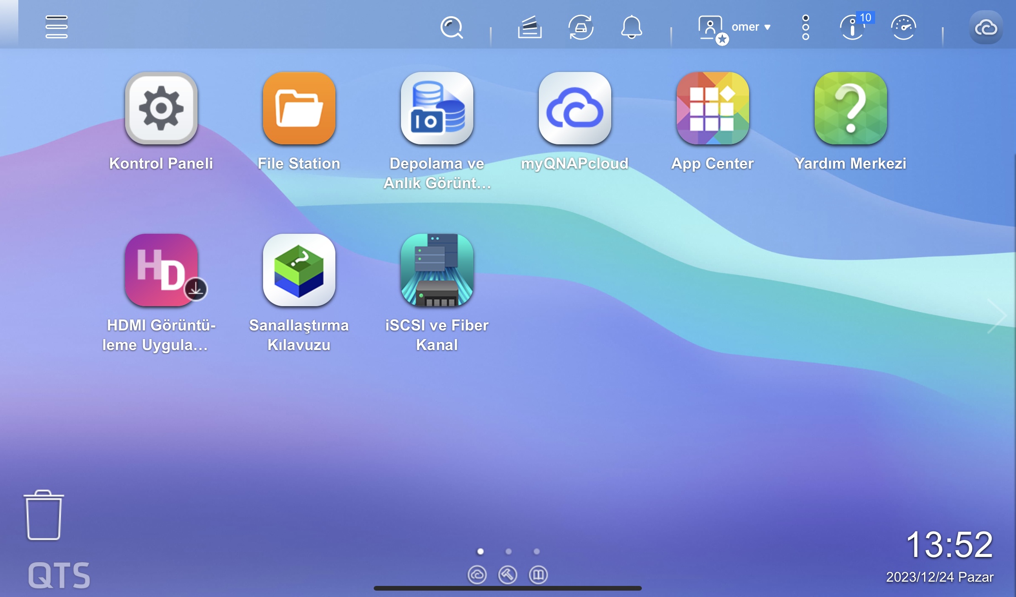The image size is (1016, 597).
Task: Open Kontrol Paneli app
Action: coord(161,108)
